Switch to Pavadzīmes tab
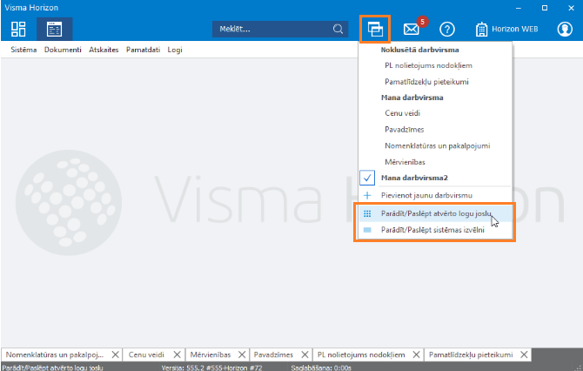 (273, 354)
